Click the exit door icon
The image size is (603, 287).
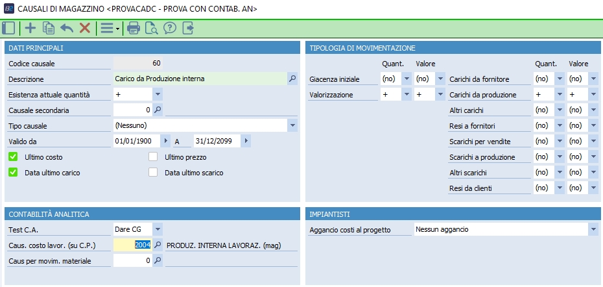(188, 28)
